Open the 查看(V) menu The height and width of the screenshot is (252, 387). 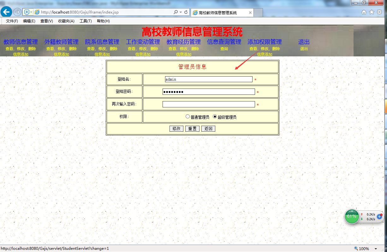(x=46, y=21)
